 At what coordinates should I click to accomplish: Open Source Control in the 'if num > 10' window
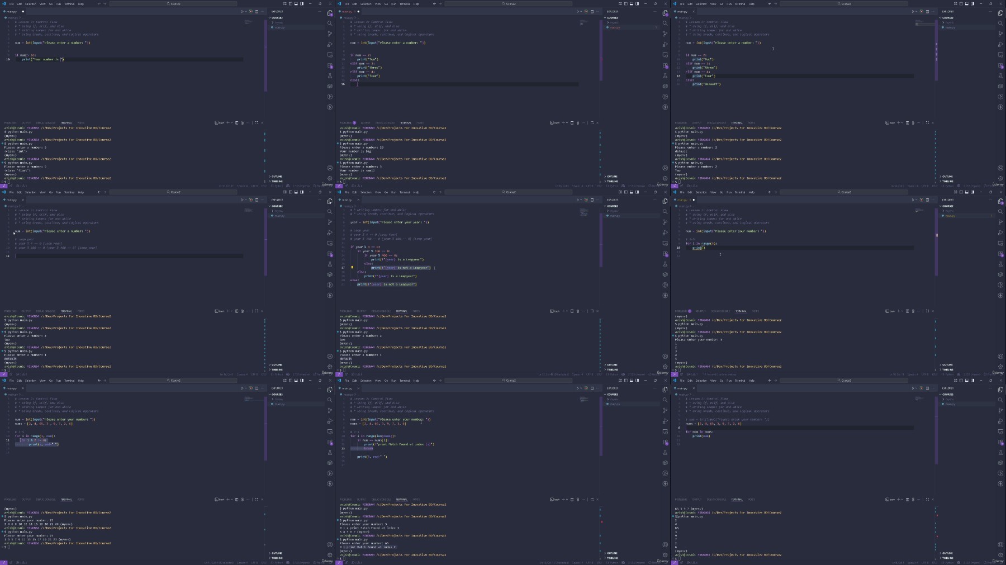click(330, 34)
